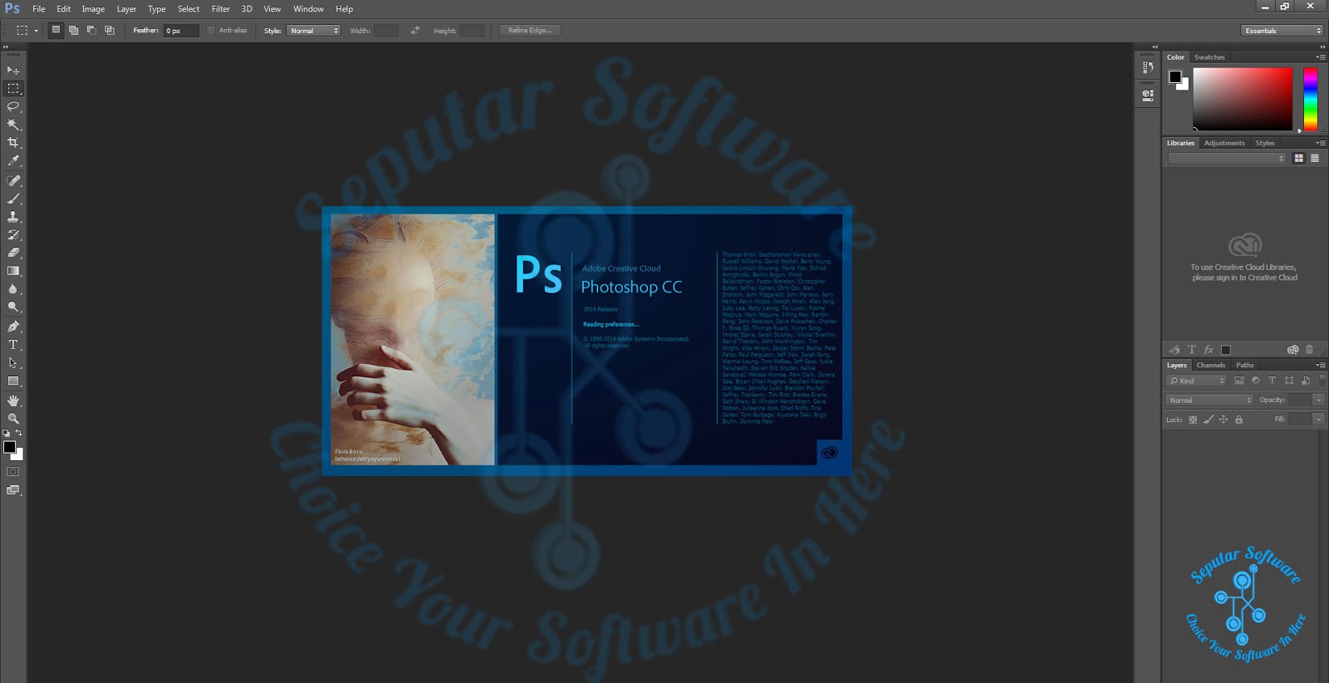Select the Gradient tool
The width and height of the screenshot is (1329, 683).
click(x=13, y=271)
